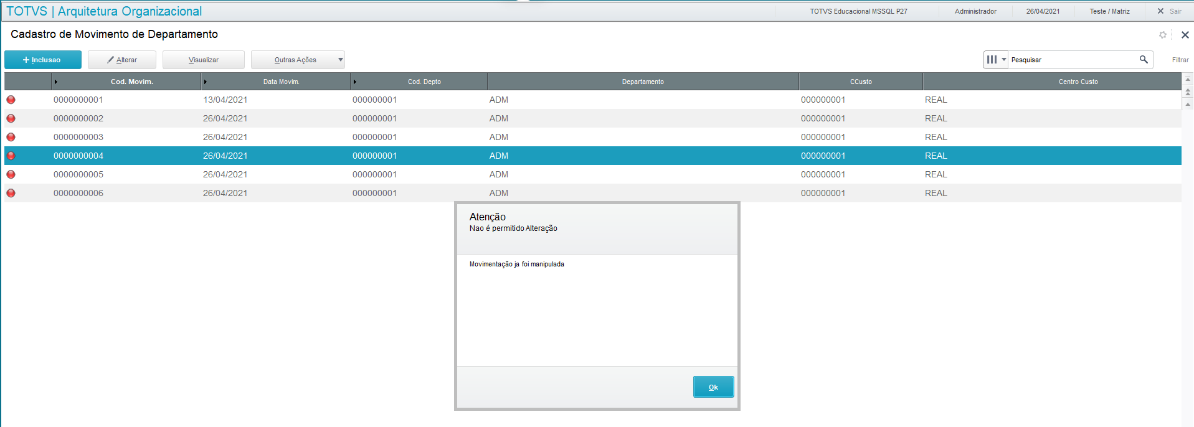Click the Administrador user label

pyautogui.click(x=975, y=11)
